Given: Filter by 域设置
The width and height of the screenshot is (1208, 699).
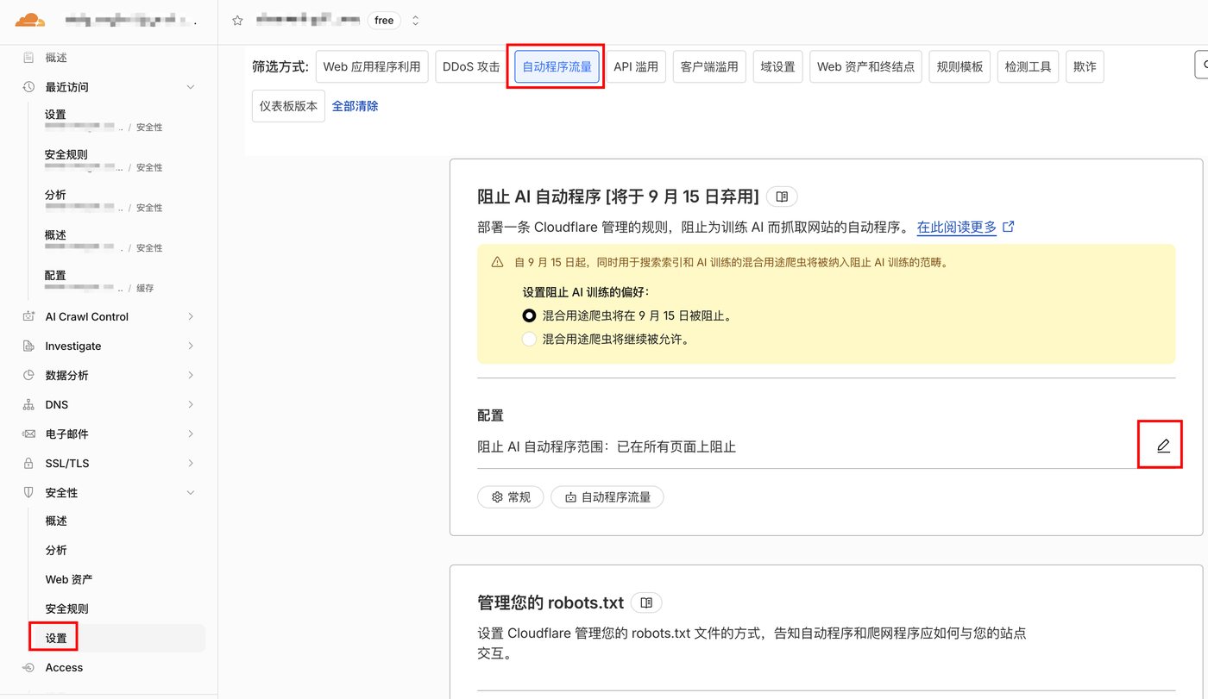Looking at the screenshot, I should pyautogui.click(x=777, y=66).
